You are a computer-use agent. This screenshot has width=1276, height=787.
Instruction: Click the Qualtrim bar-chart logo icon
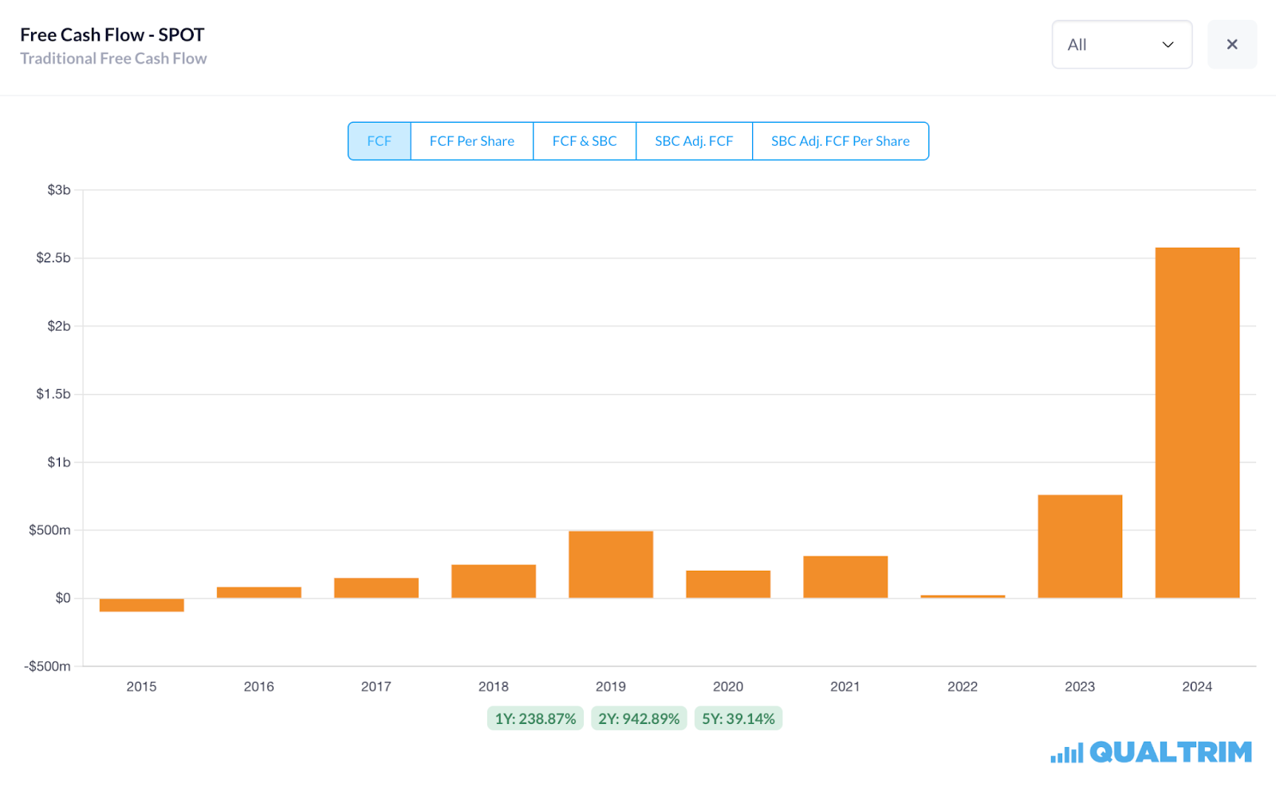click(x=1066, y=753)
